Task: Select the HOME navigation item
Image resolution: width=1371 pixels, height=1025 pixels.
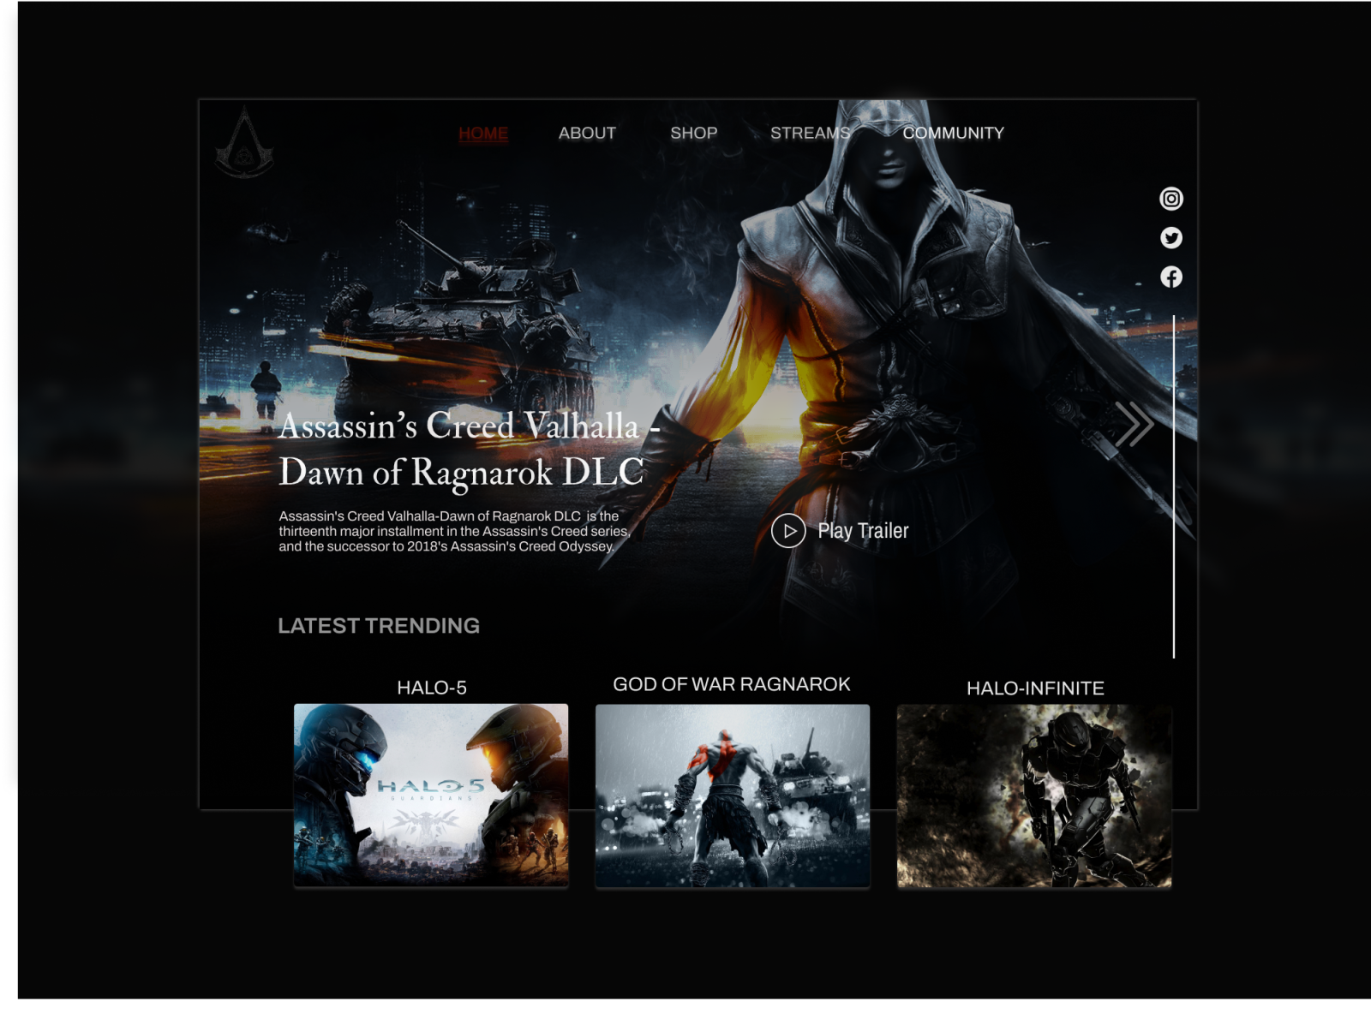Action: tap(483, 133)
